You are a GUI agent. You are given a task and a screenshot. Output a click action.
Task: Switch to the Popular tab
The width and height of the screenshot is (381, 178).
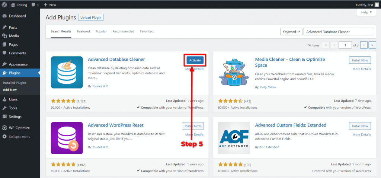(x=101, y=32)
